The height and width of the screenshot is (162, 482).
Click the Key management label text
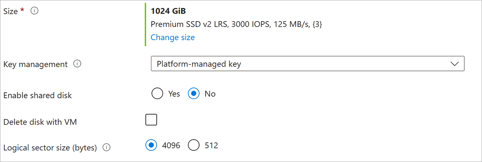coord(35,64)
